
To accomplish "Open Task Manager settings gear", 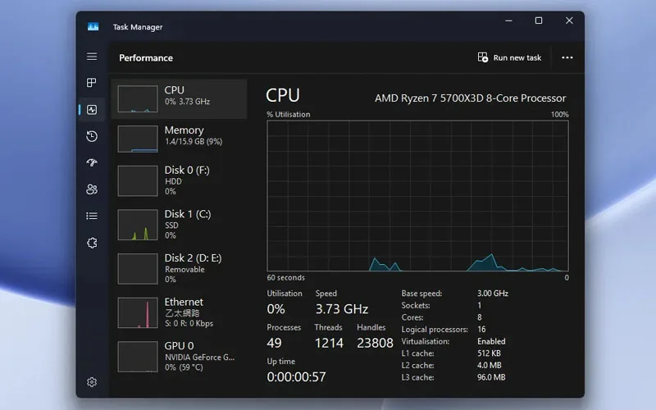I will tap(92, 382).
